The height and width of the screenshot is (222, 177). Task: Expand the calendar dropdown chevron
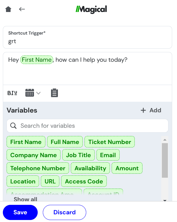38,93
